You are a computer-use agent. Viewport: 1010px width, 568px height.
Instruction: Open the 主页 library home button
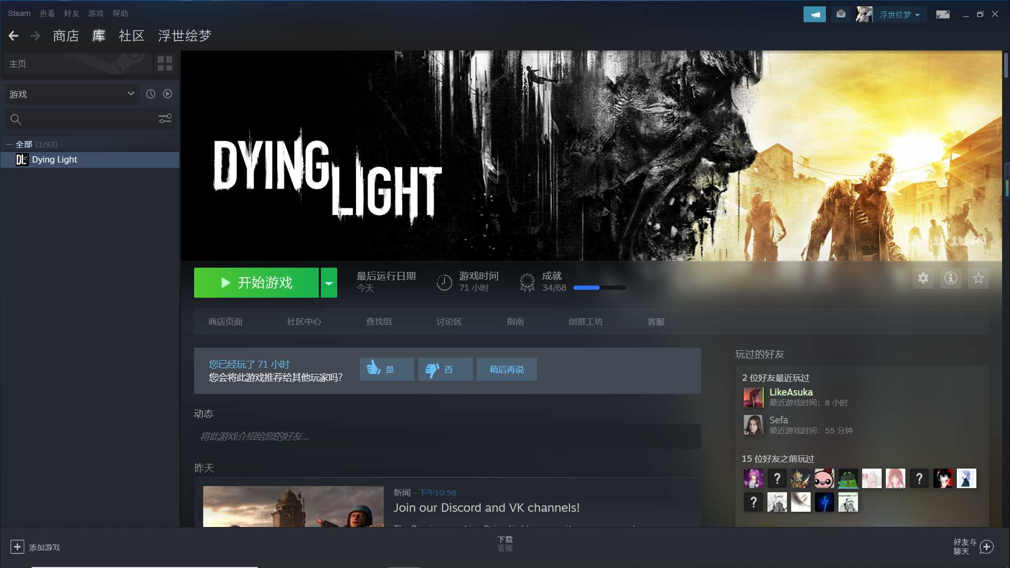[x=79, y=64]
